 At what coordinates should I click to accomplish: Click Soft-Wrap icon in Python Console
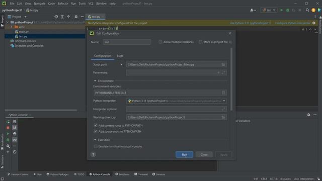(15, 122)
